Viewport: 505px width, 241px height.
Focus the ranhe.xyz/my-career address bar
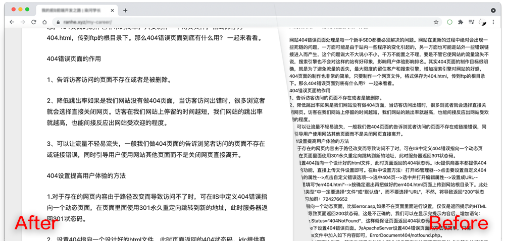pyautogui.click(x=246, y=22)
